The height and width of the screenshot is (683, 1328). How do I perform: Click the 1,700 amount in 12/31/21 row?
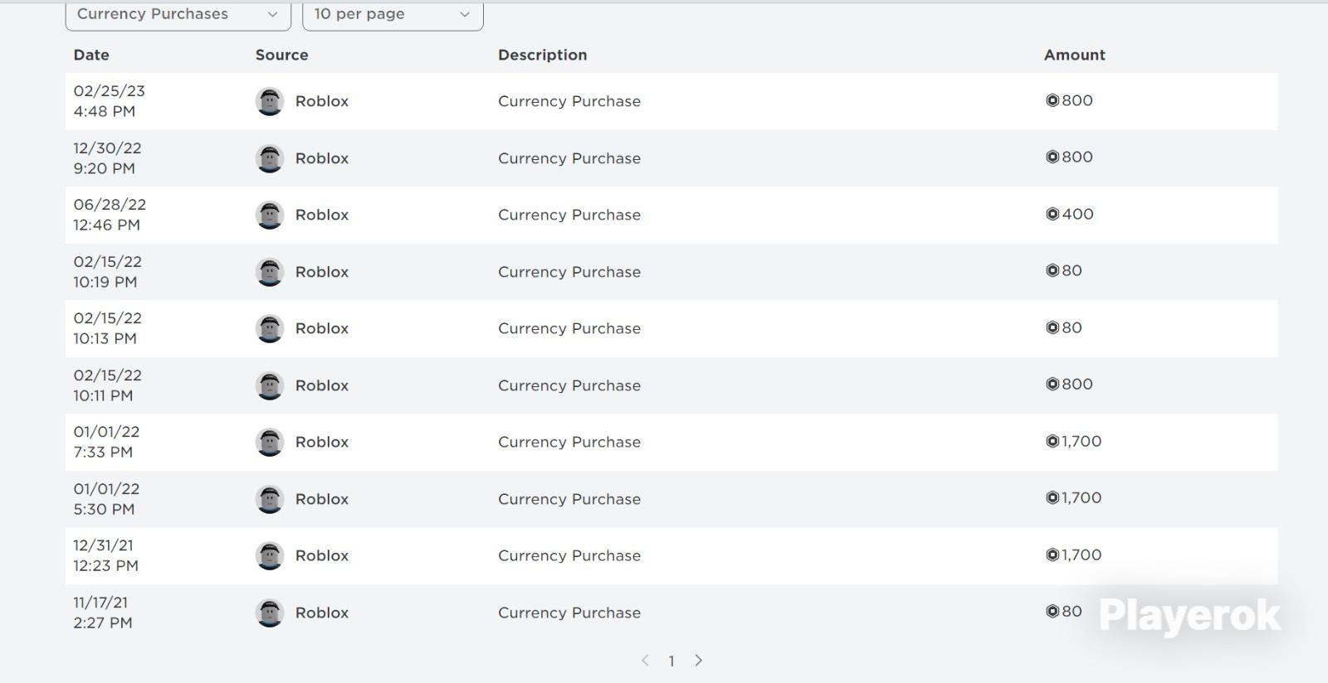(x=1081, y=555)
